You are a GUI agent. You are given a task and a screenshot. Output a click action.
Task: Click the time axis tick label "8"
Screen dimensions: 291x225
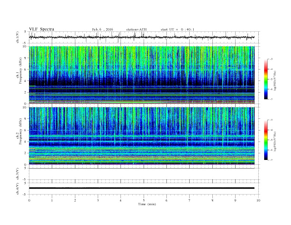click(x=212, y=200)
